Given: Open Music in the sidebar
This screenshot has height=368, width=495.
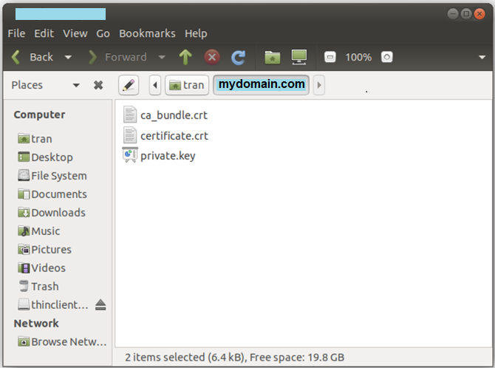Looking at the screenshot, I should coord(39,231).
